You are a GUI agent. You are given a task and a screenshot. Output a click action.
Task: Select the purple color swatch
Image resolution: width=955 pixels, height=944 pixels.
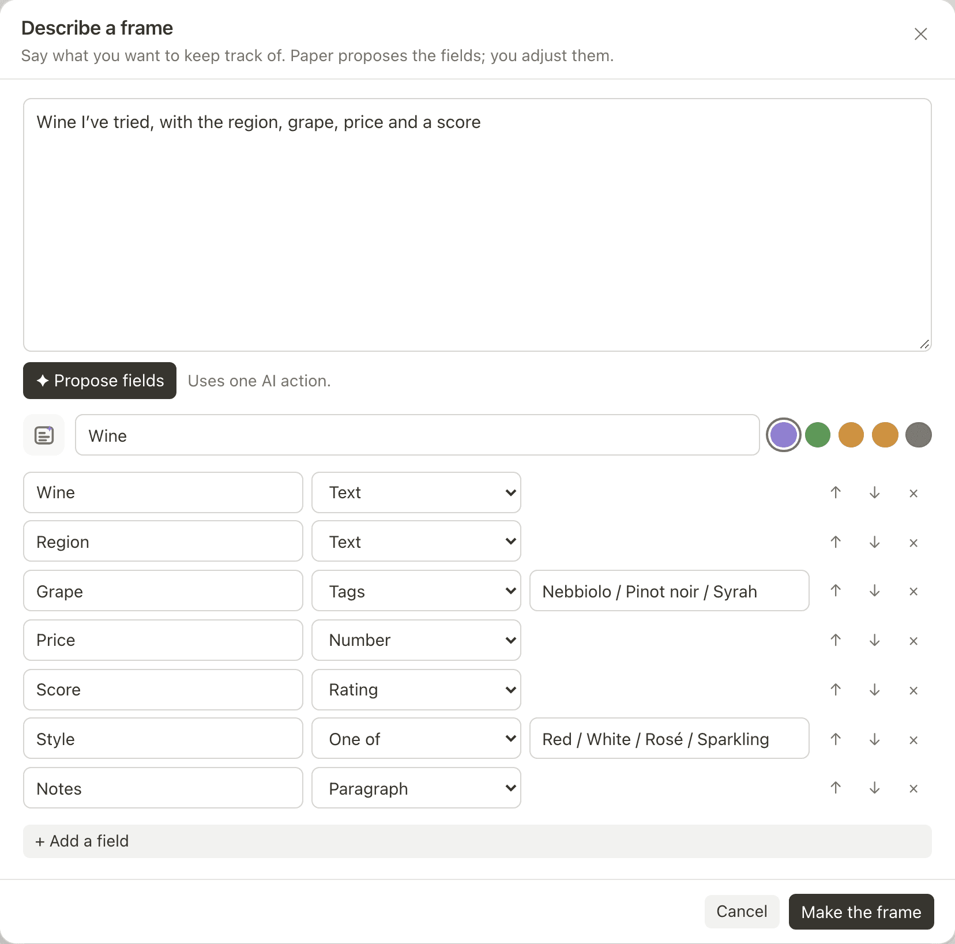pos(783,435)
